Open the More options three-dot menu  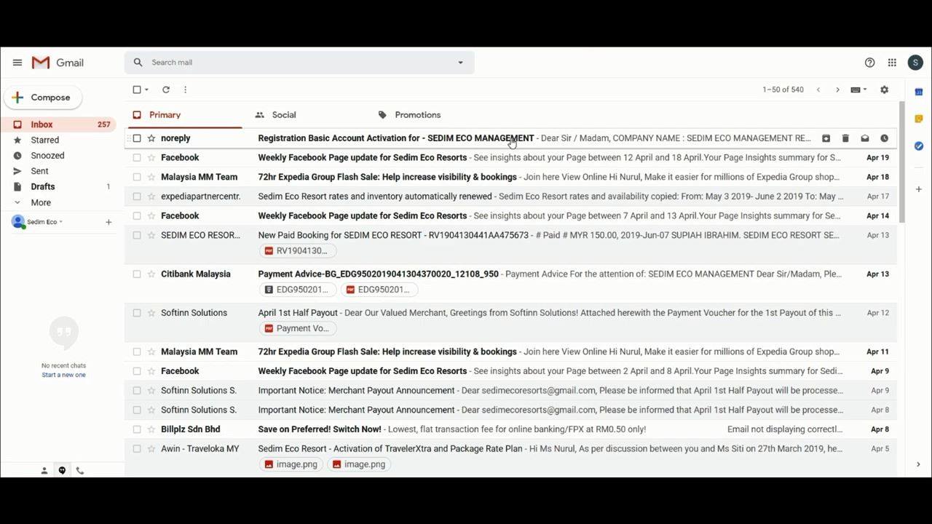[185, 90]
